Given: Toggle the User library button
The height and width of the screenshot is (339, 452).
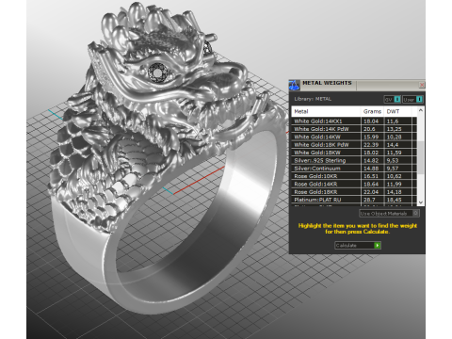Looking at the screenshot, I should click(x=412, y=99).
